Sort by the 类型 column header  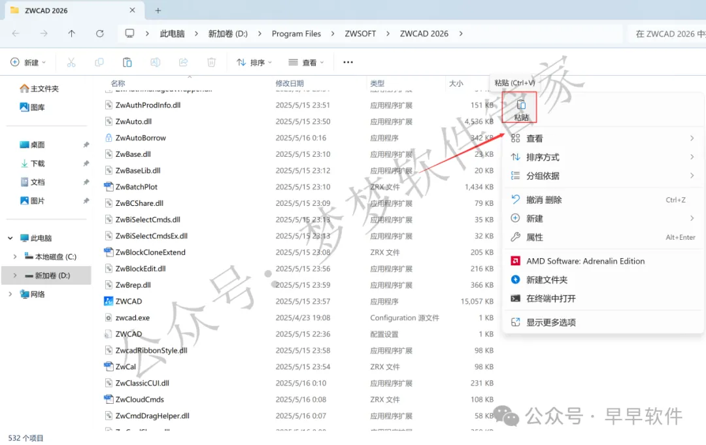pyautogui.click(x=377, y=83)
